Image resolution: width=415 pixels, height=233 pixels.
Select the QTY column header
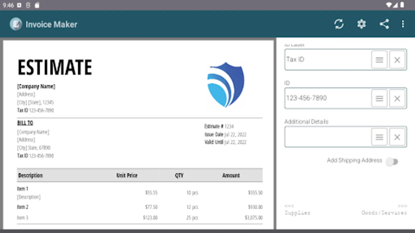pyautogui.click(x=179, y=176)
